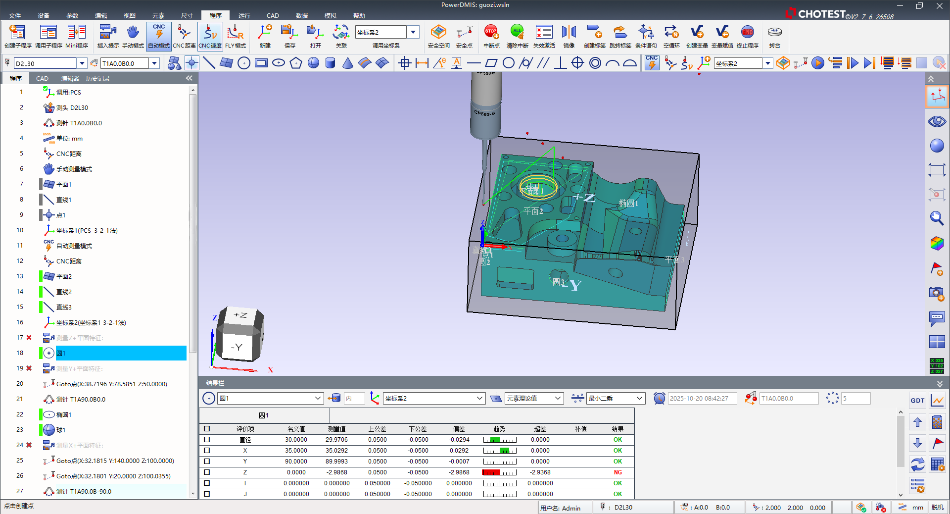Open the 圆1 feature dropdown in results

[x=318, y=398]
